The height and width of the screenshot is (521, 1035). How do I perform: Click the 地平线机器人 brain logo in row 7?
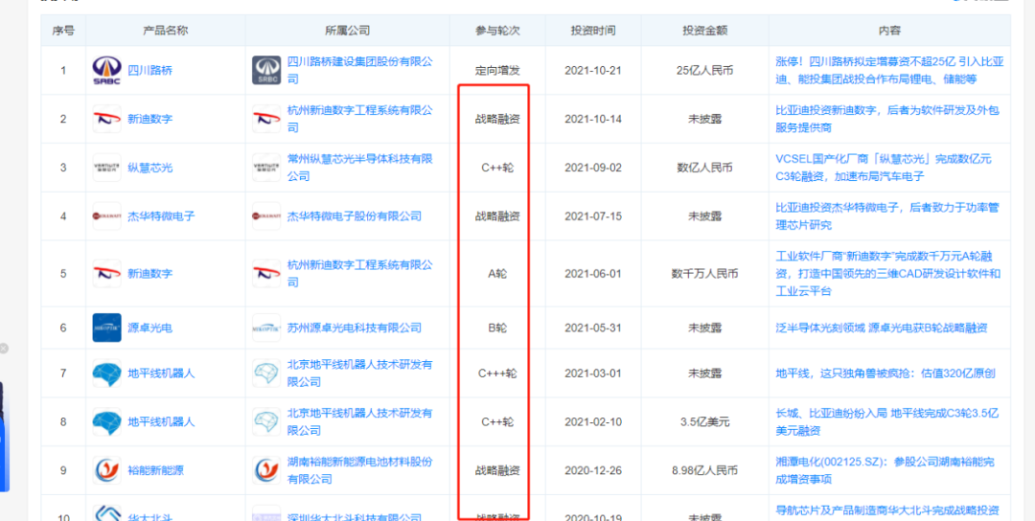click(x=107, y=374)
